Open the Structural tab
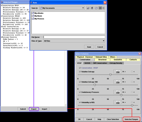 102,60
